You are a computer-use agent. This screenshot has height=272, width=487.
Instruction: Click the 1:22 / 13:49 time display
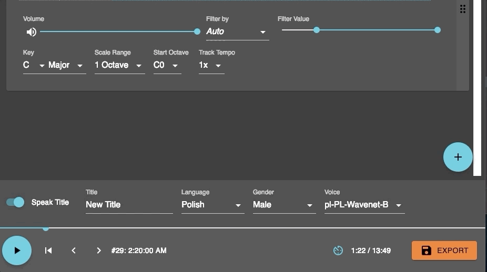tap(371, 250)
